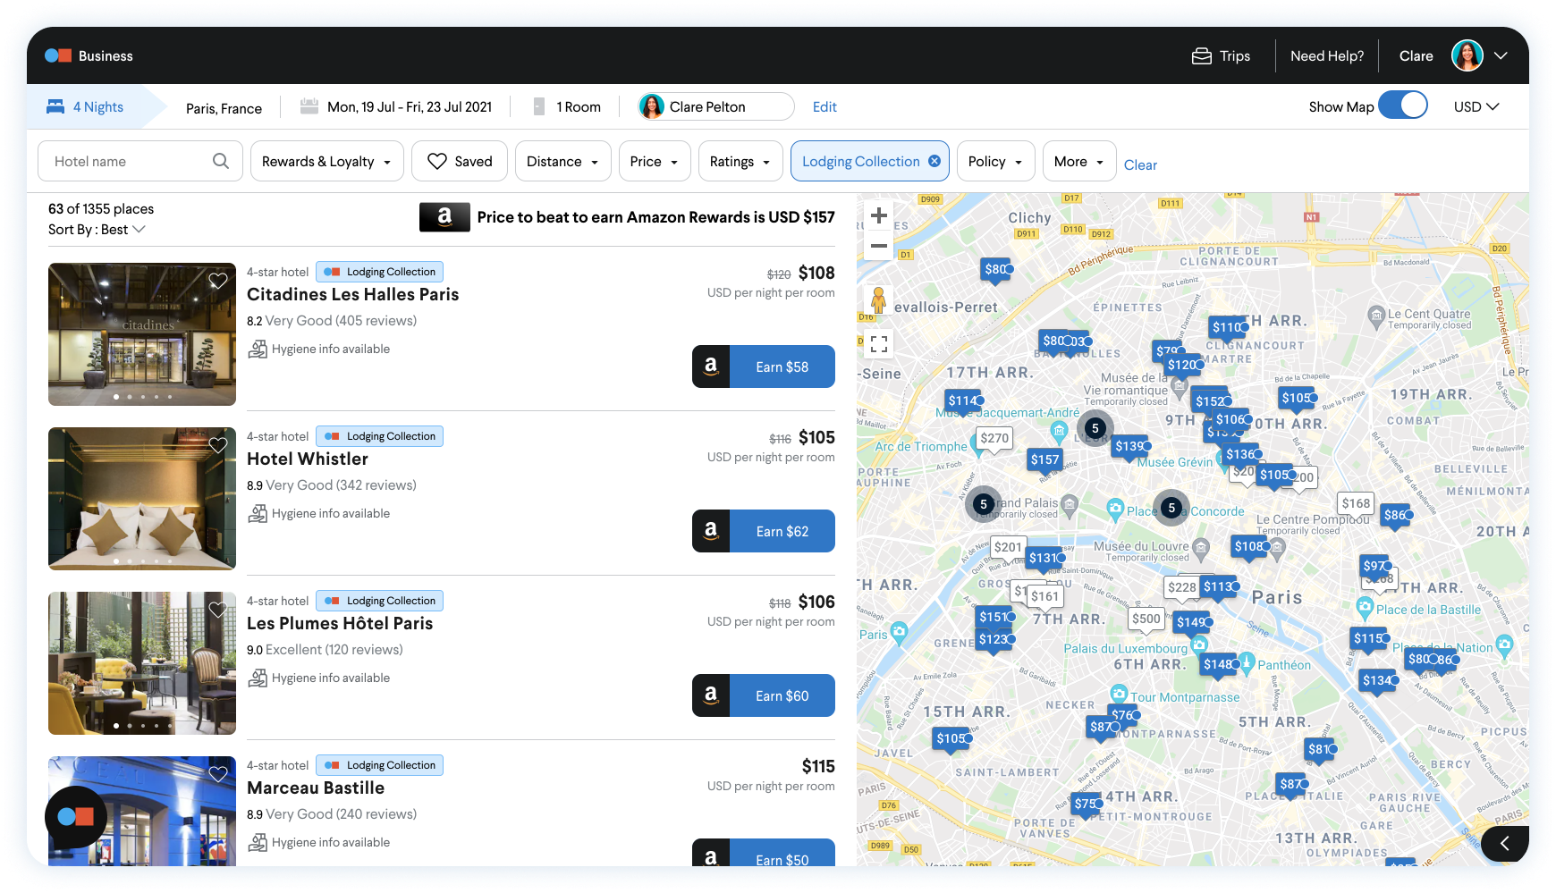Click the $270 price marker on map
Viewport: 1556px width, 893px height.
click(994, 438)
